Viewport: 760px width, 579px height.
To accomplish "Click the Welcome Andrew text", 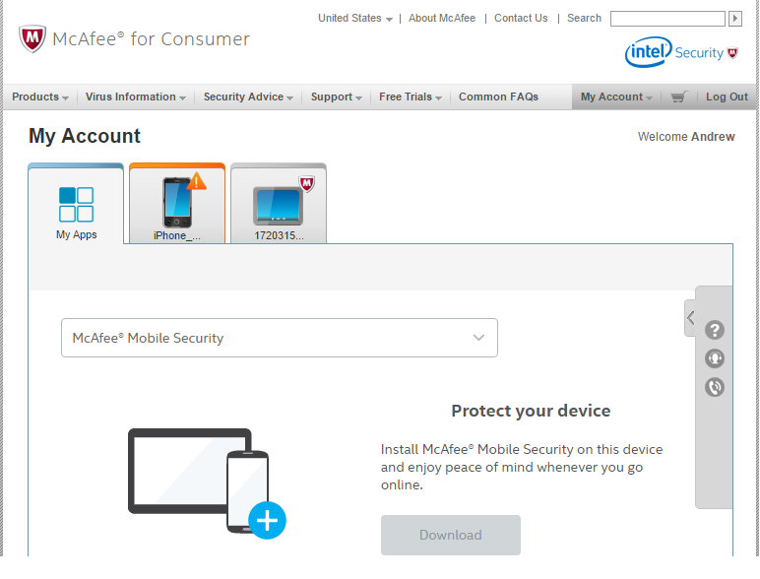I will (x=686, y=137).
